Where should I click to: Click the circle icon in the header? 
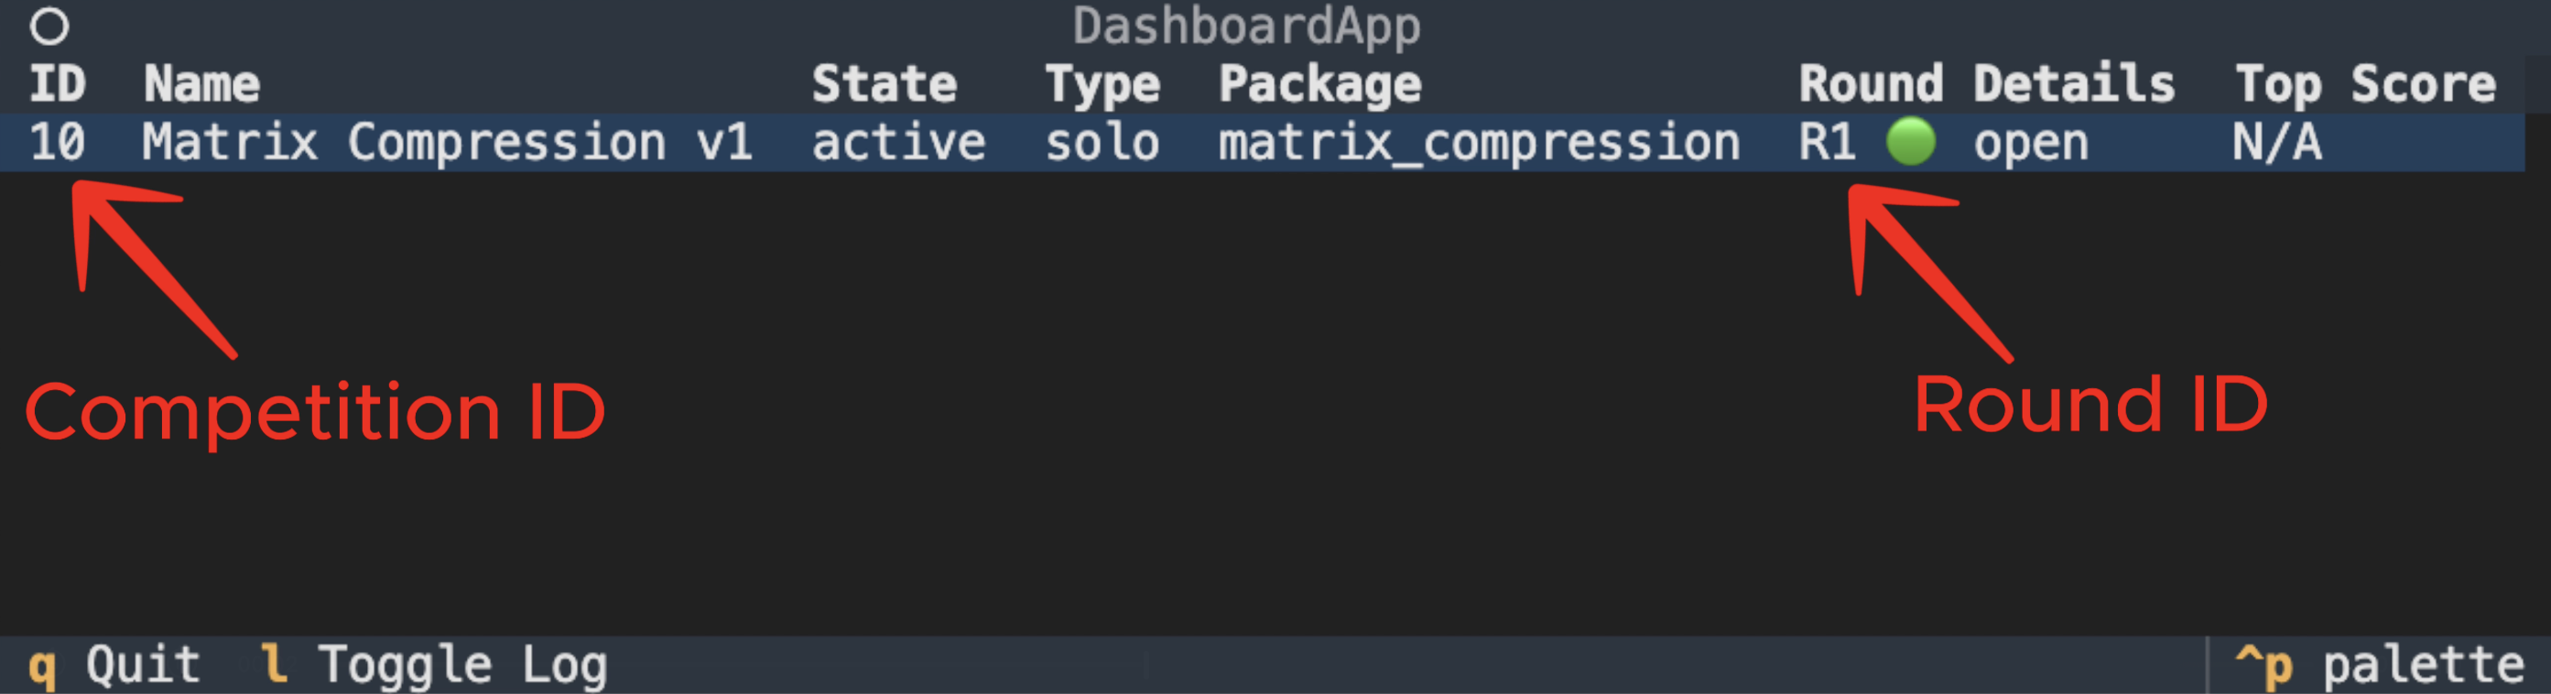pos(49,27)
